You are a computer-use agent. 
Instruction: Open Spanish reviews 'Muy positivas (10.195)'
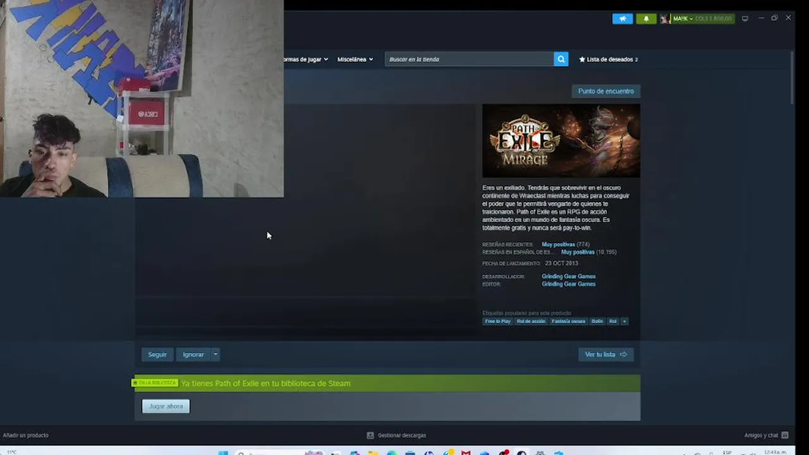(x=588, y=252)
